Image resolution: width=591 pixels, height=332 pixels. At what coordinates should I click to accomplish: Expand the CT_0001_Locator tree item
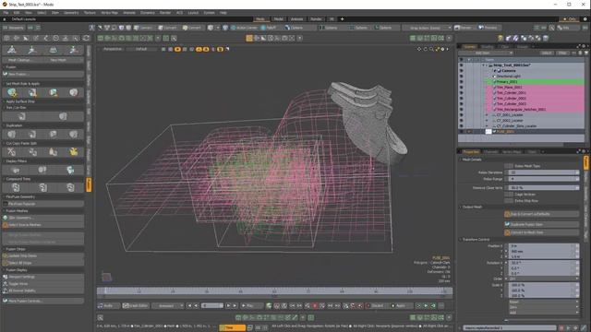tap(487, 115)
